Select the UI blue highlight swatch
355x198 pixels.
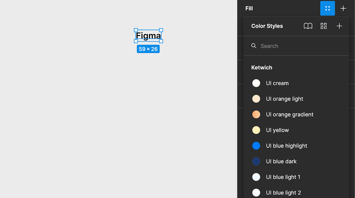(256, 146)
